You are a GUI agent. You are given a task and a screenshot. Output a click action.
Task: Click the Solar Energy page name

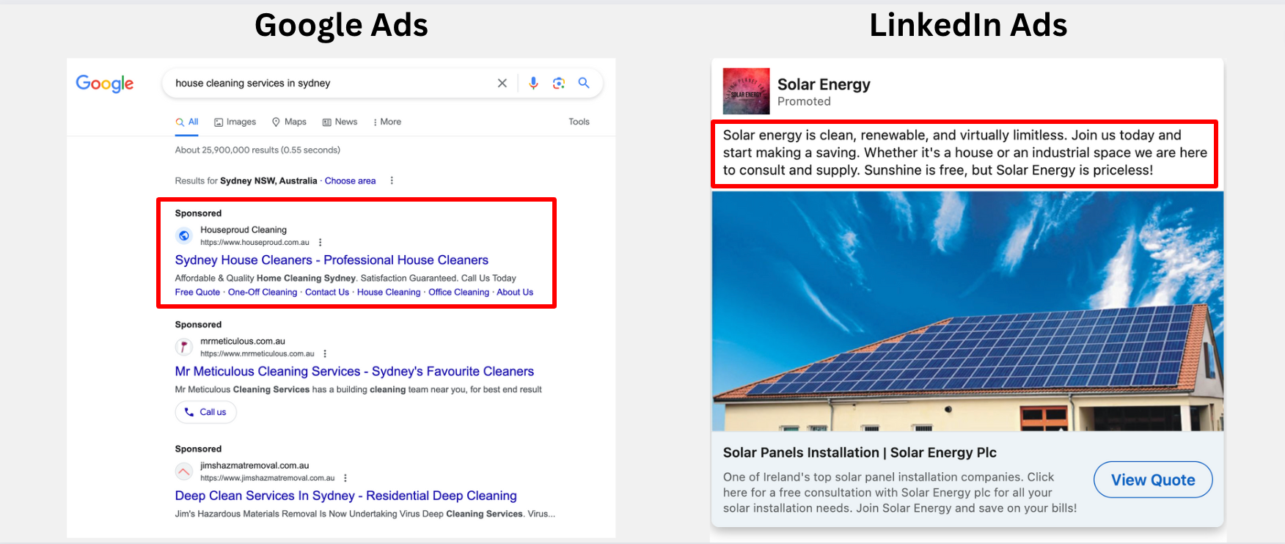pos(824,84)
